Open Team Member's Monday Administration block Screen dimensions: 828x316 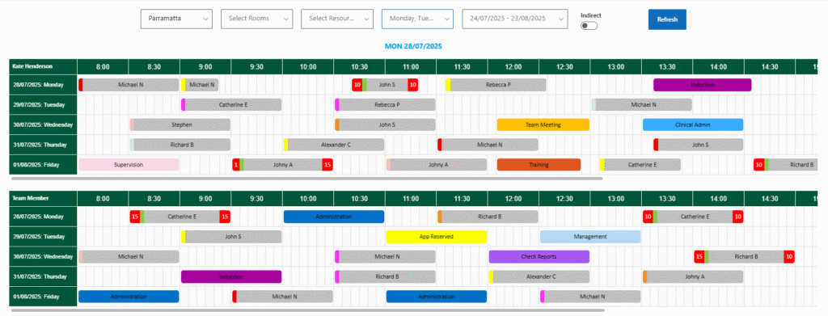point(334,217)
